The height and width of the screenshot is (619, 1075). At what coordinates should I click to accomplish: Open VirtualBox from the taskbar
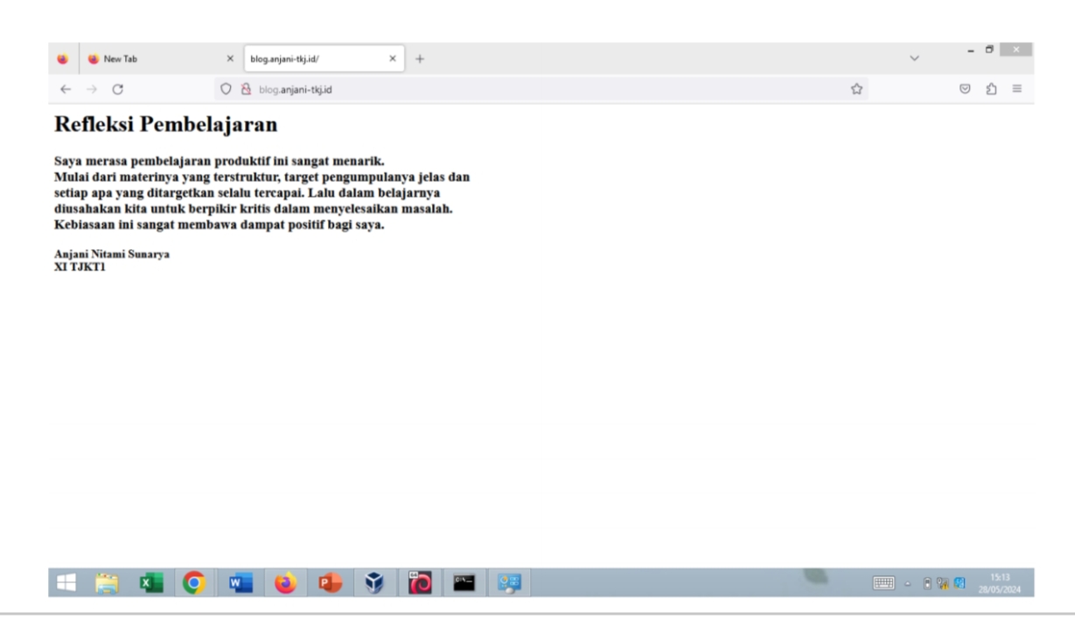point(373,582)
